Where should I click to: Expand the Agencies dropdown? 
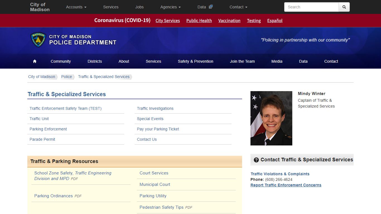pyautogui.click(x=170, y=7)
